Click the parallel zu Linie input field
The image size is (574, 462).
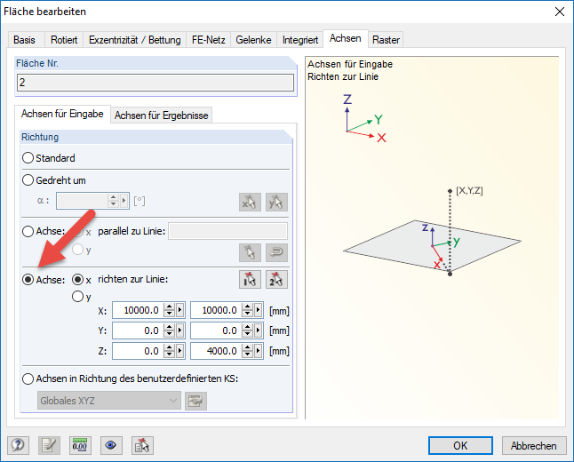point(227,231)
